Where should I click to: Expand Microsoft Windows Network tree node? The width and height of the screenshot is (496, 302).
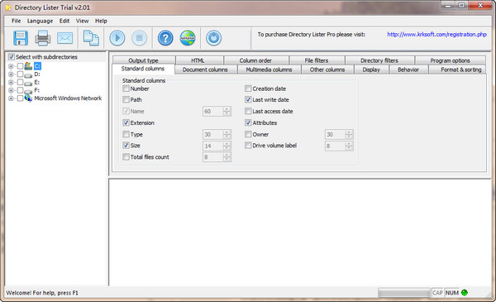[x=11, y=98]
